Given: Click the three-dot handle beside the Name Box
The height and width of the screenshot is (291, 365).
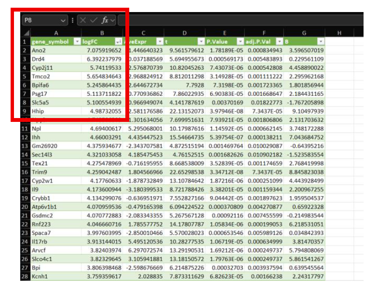Looking at the screenshot, I should 73,20.
